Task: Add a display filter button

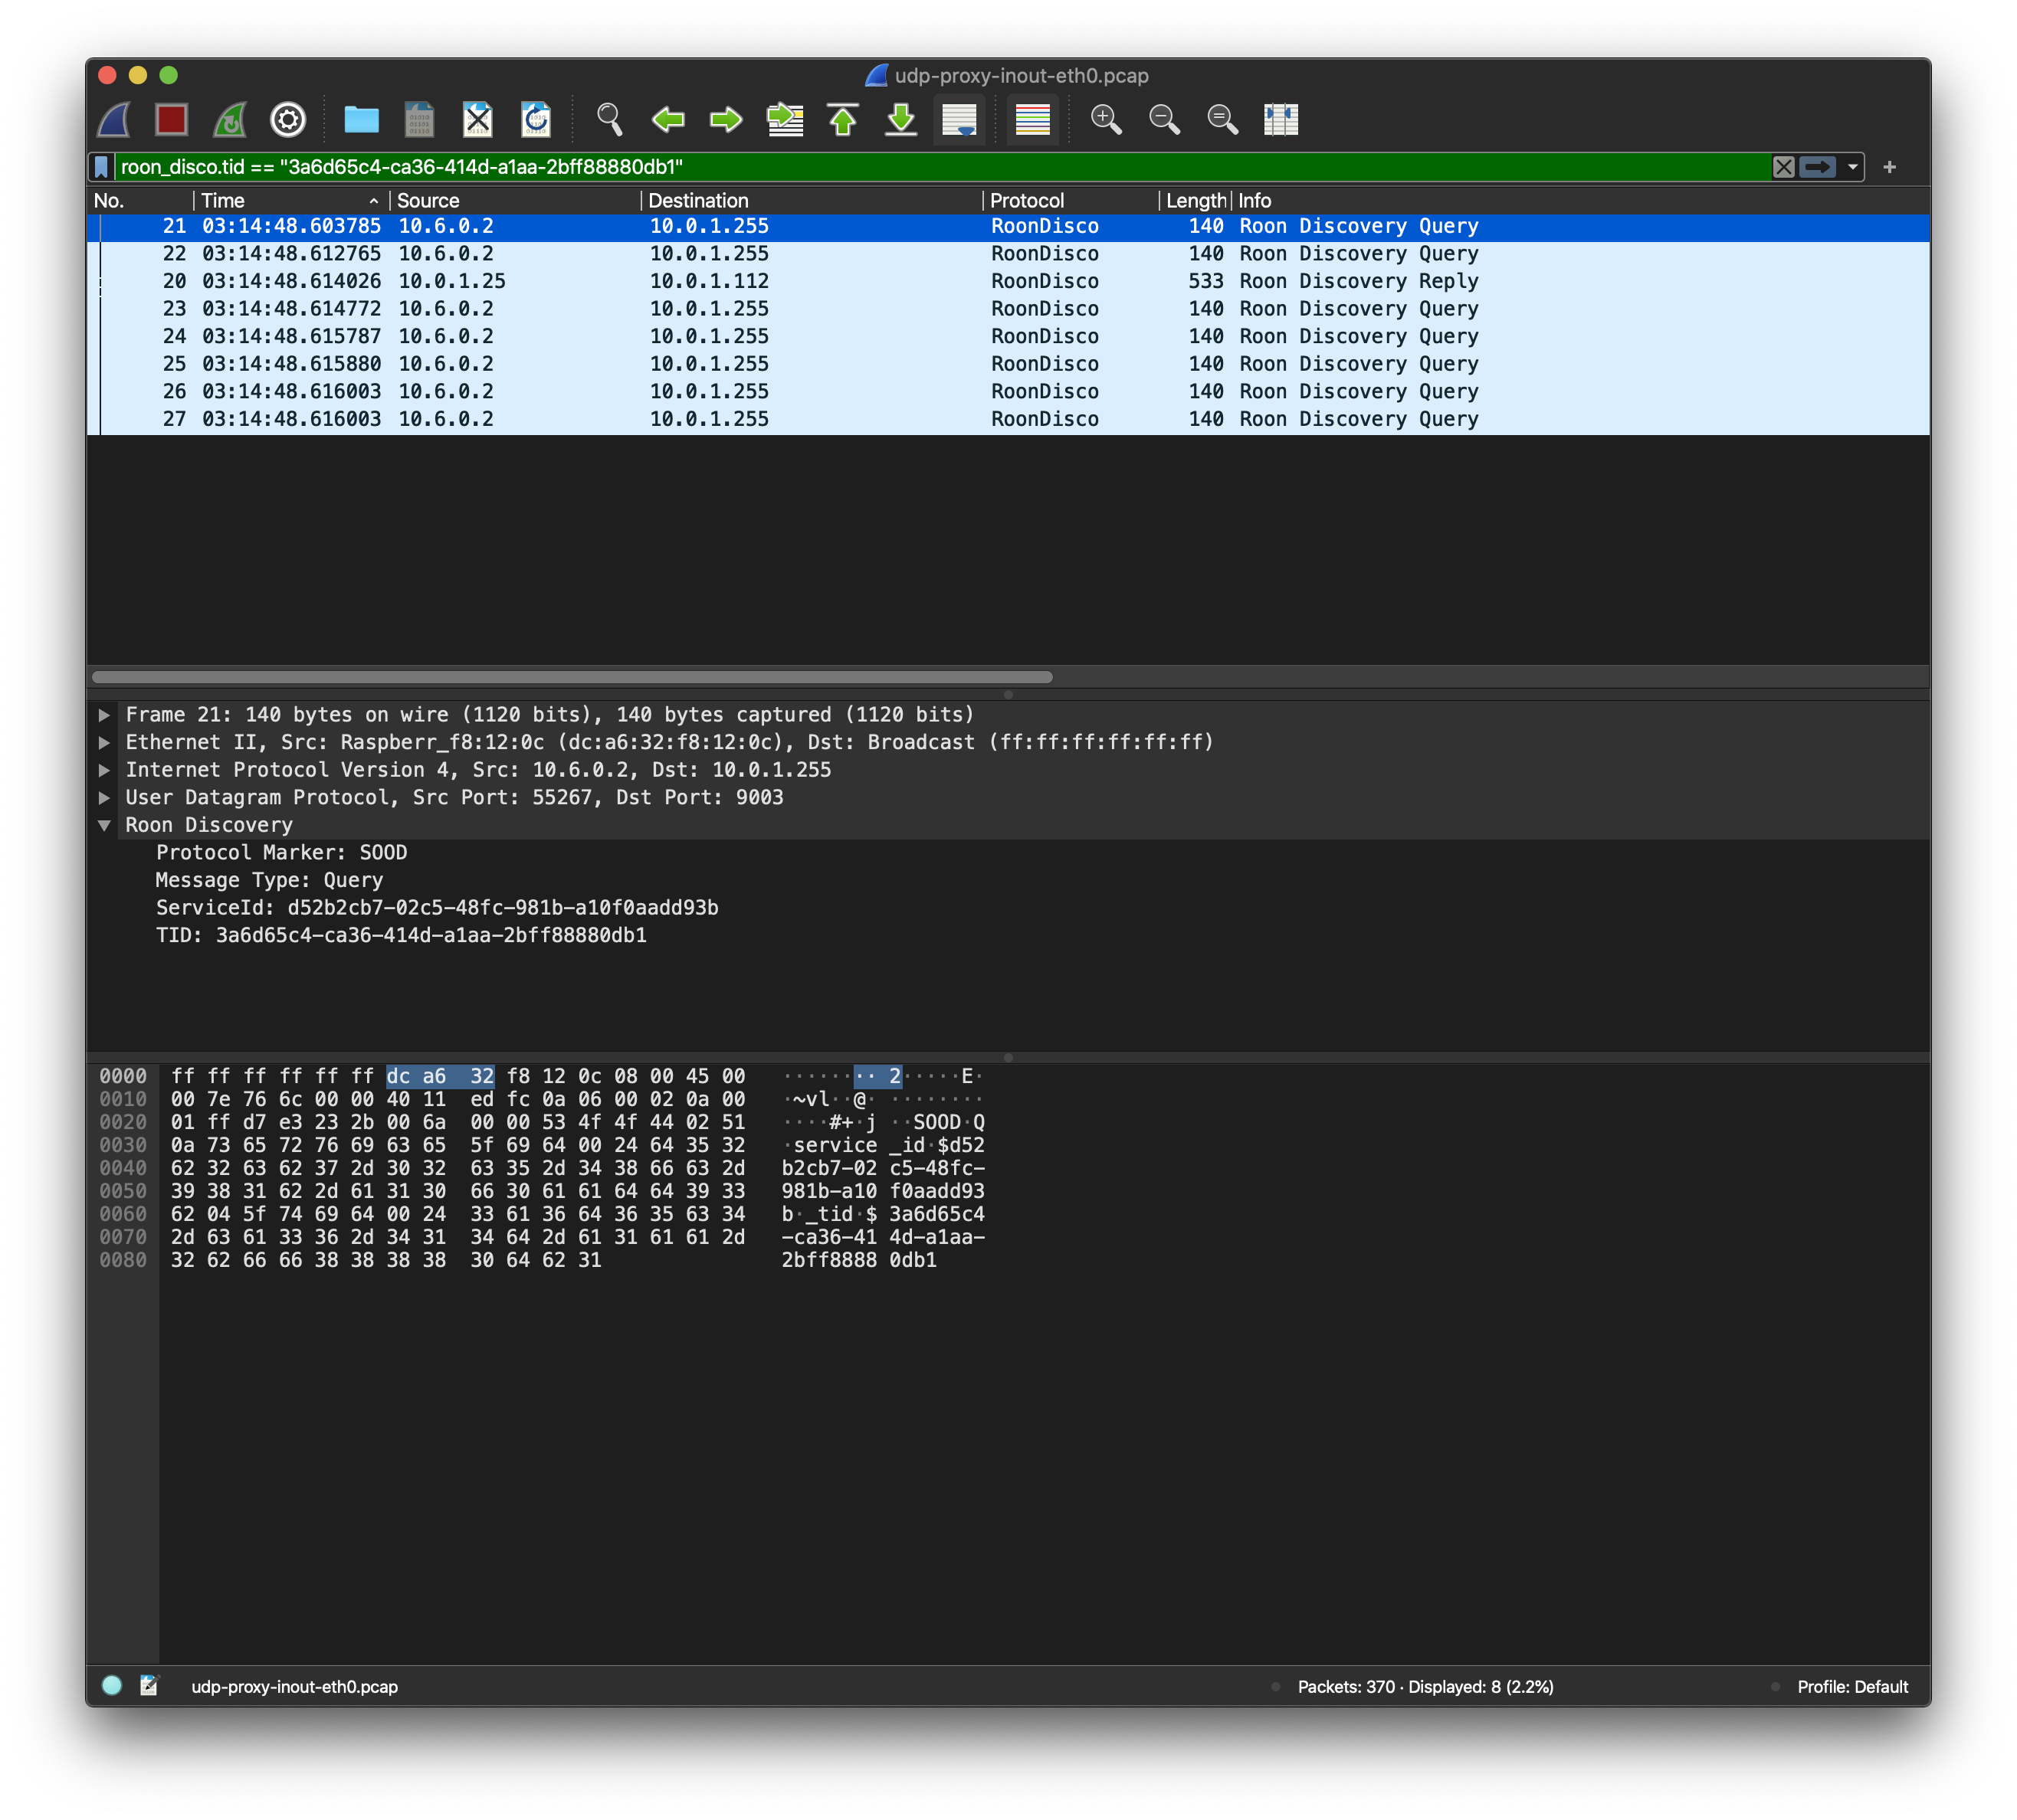Action: point(1890,167)
